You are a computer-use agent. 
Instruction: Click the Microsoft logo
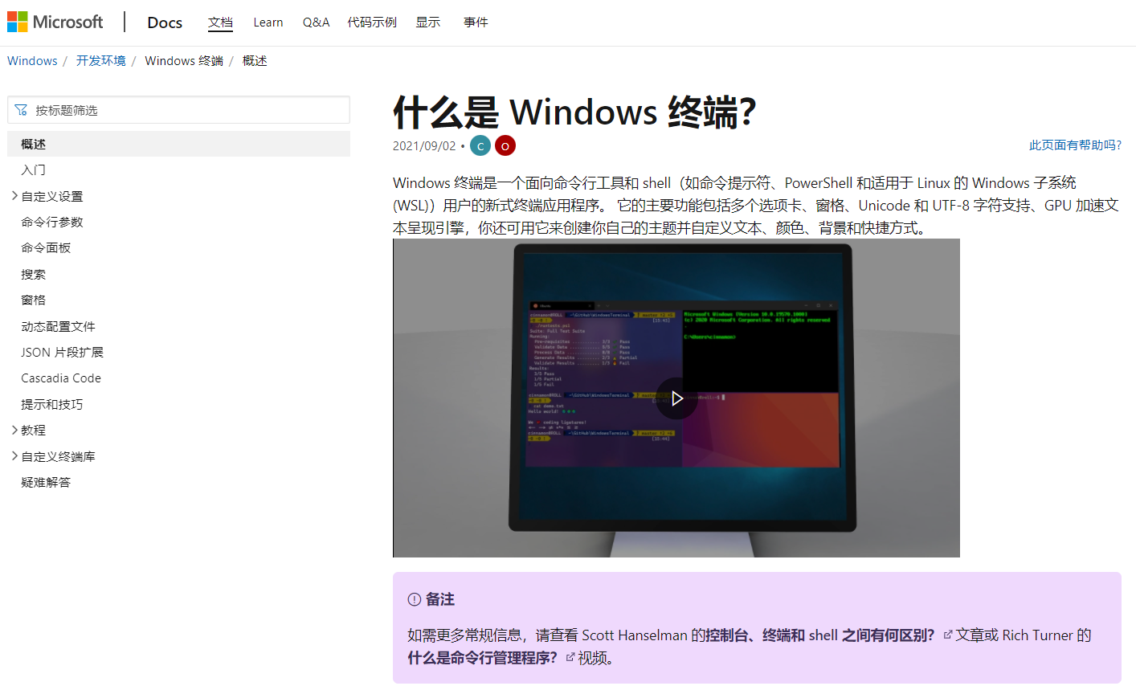[55, 22]
